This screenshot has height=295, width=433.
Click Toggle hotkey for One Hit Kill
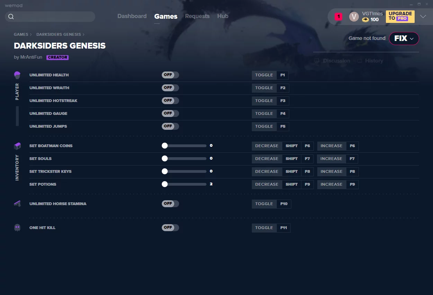tap(264, 228)
